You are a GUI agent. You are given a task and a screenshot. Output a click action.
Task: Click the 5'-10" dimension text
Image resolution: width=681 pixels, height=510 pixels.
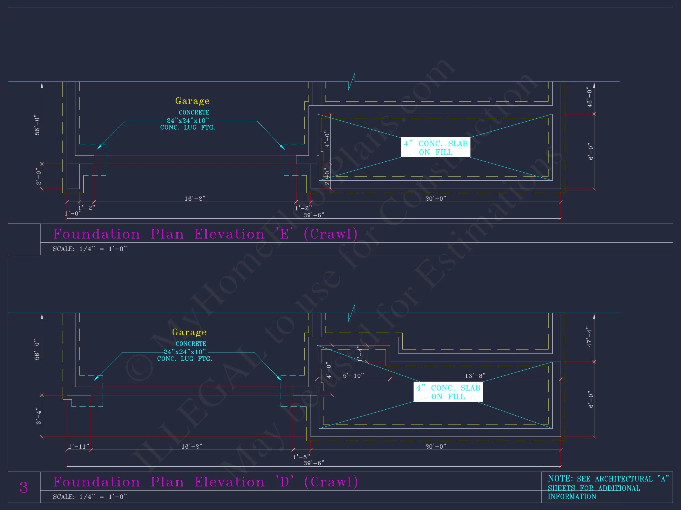[x=354, y=376]
